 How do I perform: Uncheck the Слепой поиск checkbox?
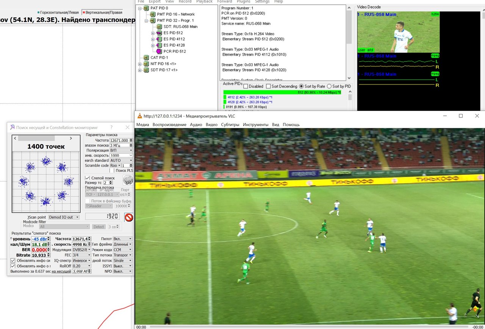tap(88, 178)
